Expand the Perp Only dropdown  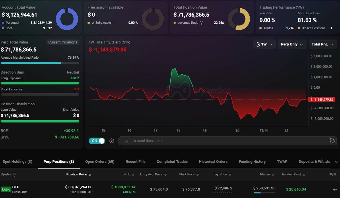292,44
